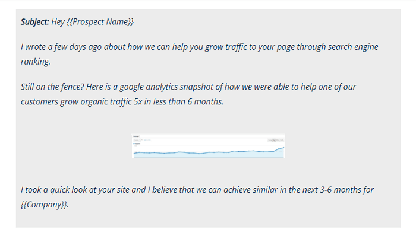Click the 'Select a metric' link in chart
Screen dimensions: 416x230
147,140
